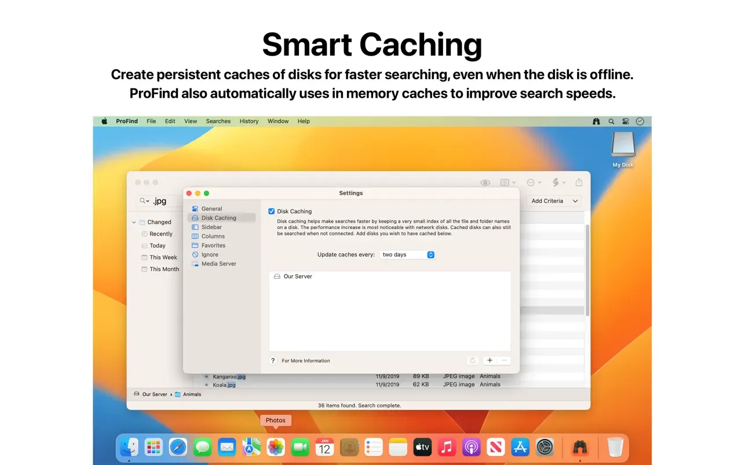Click the refresh cache button

pos(473,360)
